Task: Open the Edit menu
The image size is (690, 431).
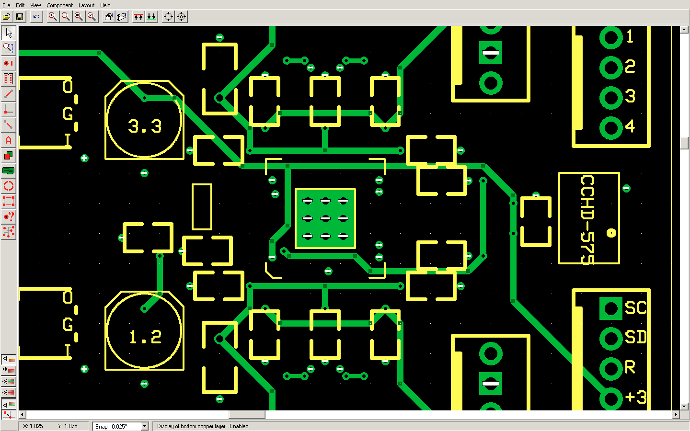Action: coord(20,5)
